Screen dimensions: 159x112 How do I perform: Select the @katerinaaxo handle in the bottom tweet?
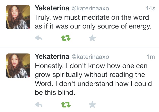pyautogui.click(x=90, y=57)
